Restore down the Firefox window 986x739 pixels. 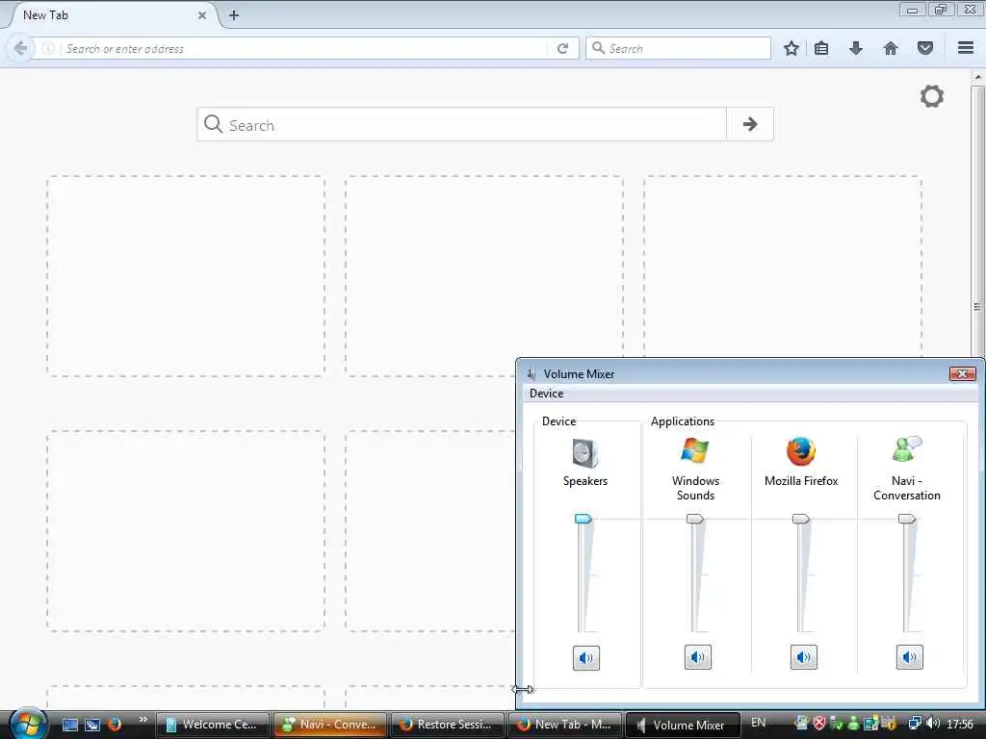941,9
